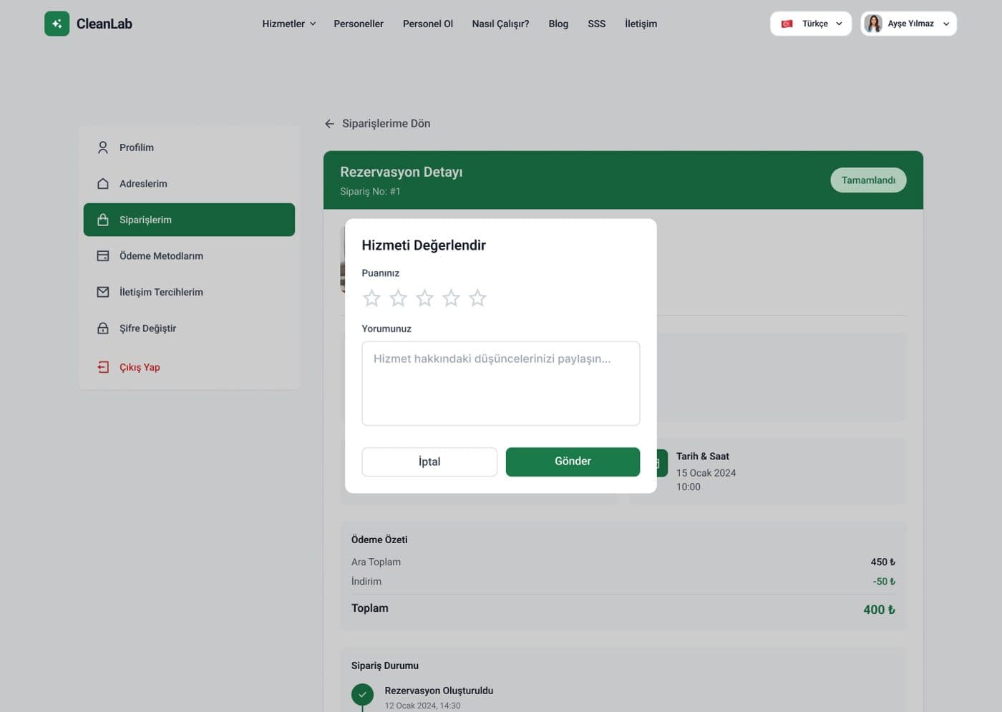Image resolution: width=1002 pixels, height=712 pixels.
Task: Click the Tamamlandı status badge
Action: pos(868,180)
